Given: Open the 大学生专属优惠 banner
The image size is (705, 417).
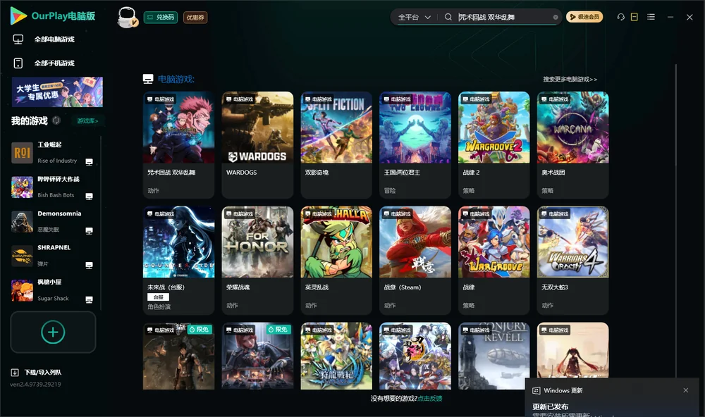Looking at the screenshot, I should click(x=57, y=92).
